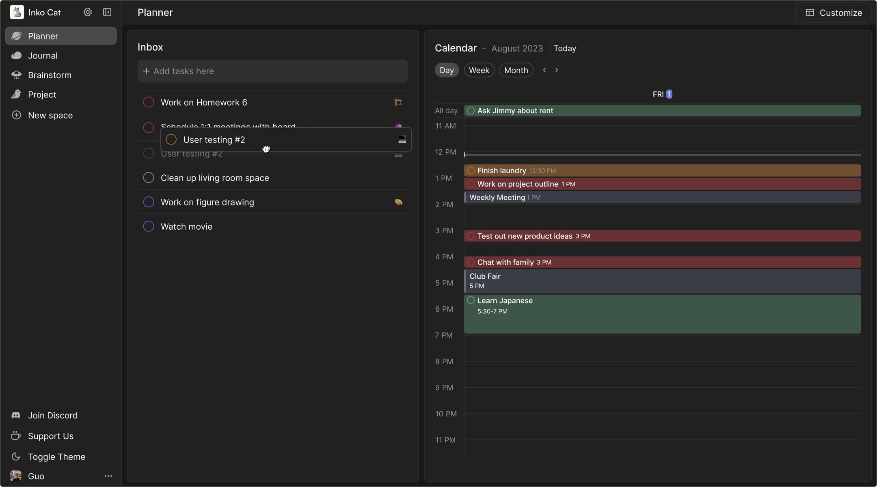Go to next day chevron
This screenshot has width=877, height=487.
(557, 70)
